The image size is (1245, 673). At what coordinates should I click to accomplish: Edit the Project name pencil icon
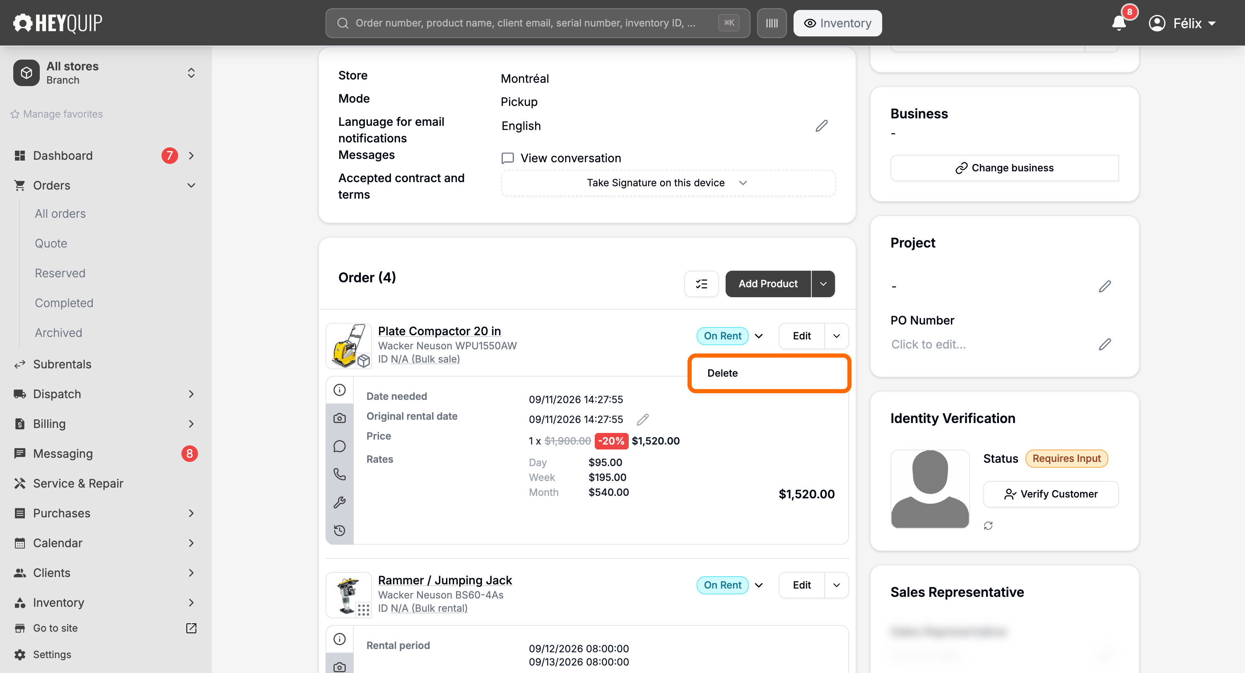pyautogui.click(x=1105, y=286)
